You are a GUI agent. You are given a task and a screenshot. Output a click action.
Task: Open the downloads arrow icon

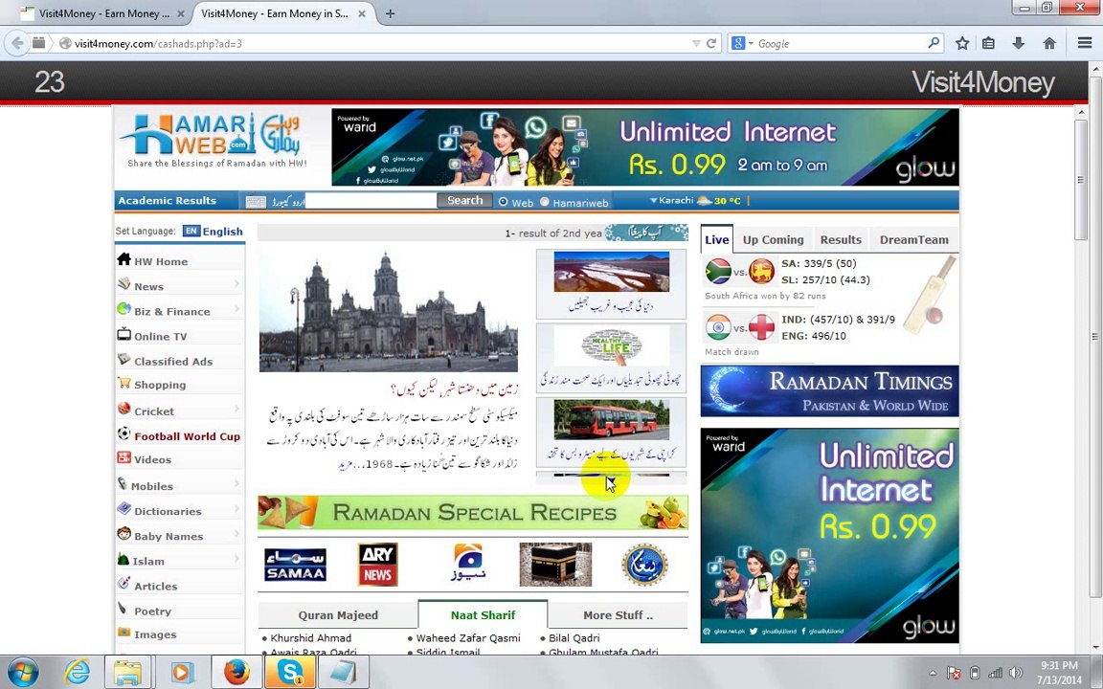(1019, 43)
